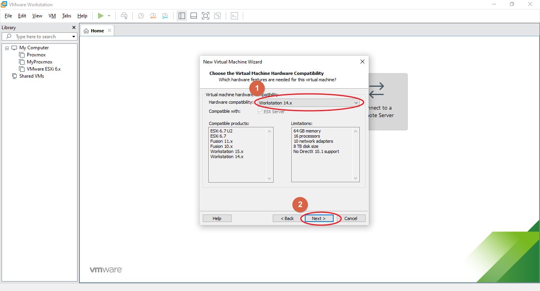Open the VM menu

tap(52, 16)
